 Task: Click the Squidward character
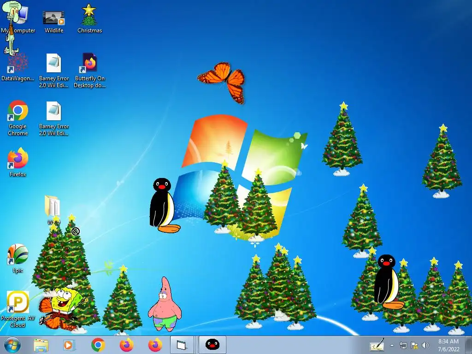[12, 29]
